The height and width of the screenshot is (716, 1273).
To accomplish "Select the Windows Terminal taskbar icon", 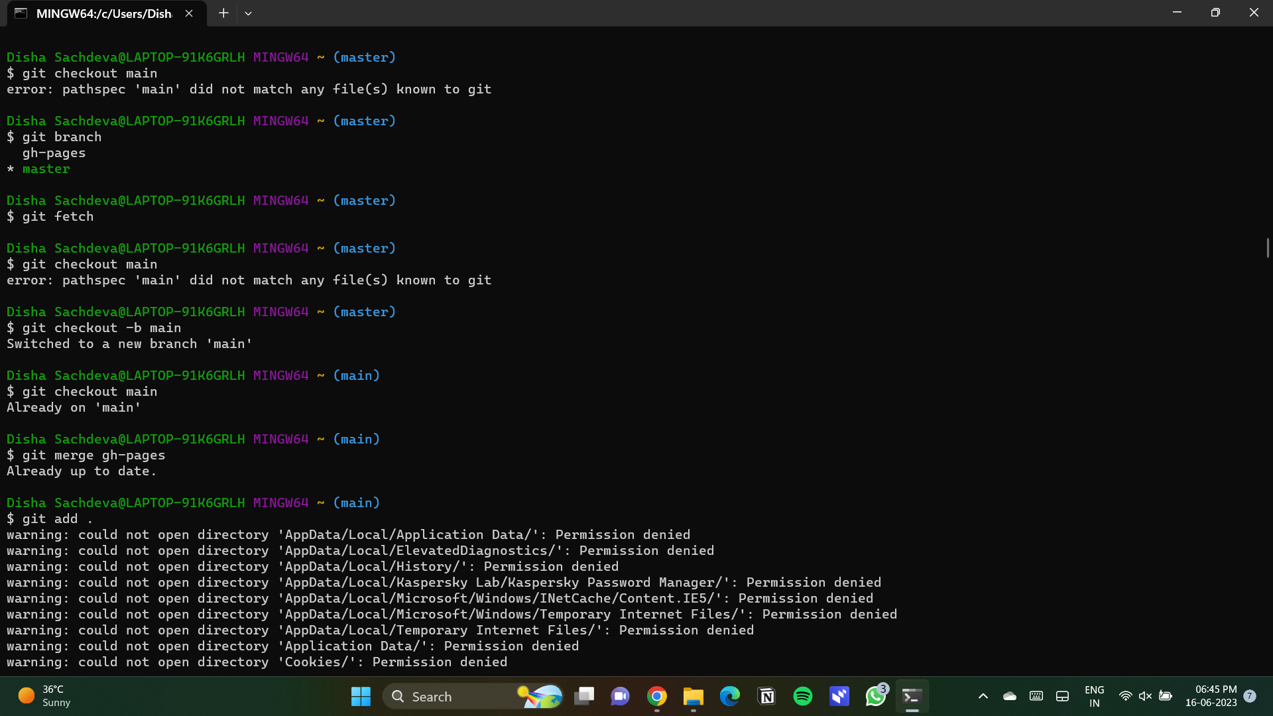I will [x=912, y=696].
